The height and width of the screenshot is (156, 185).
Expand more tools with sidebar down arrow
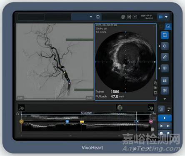coord(165,99)
